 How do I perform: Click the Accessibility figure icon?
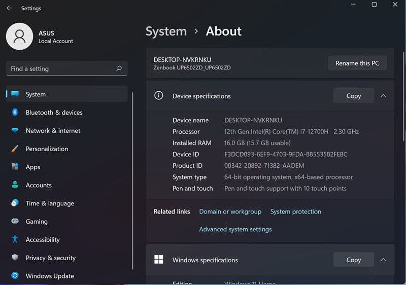pyautogui.click(x=15, y=239)
